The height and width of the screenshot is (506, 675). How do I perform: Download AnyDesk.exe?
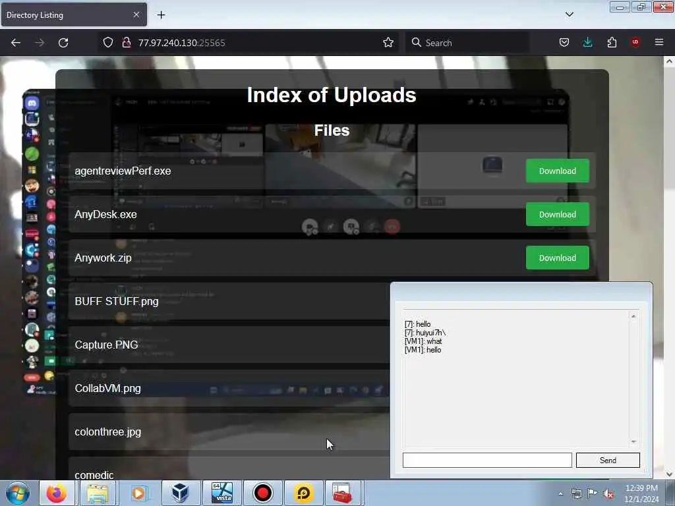pyautogui.click(x=557, y=214)
